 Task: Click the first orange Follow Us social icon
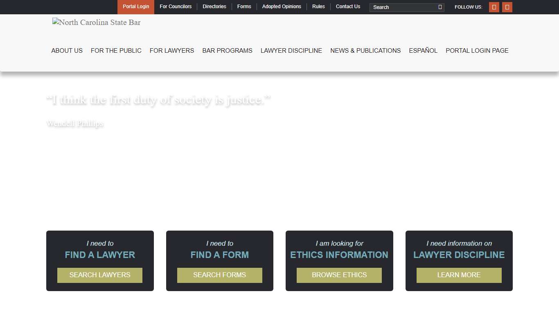click(494, 7)
